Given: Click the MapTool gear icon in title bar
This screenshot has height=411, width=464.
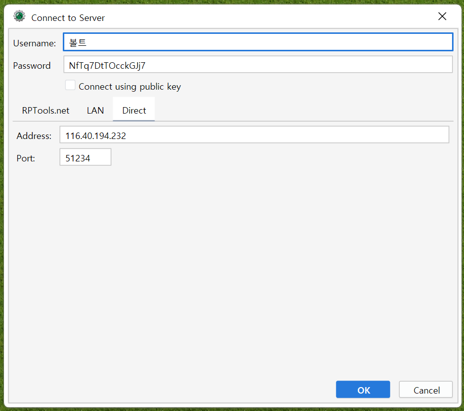Looking at the screenshot, I should 19,16.
